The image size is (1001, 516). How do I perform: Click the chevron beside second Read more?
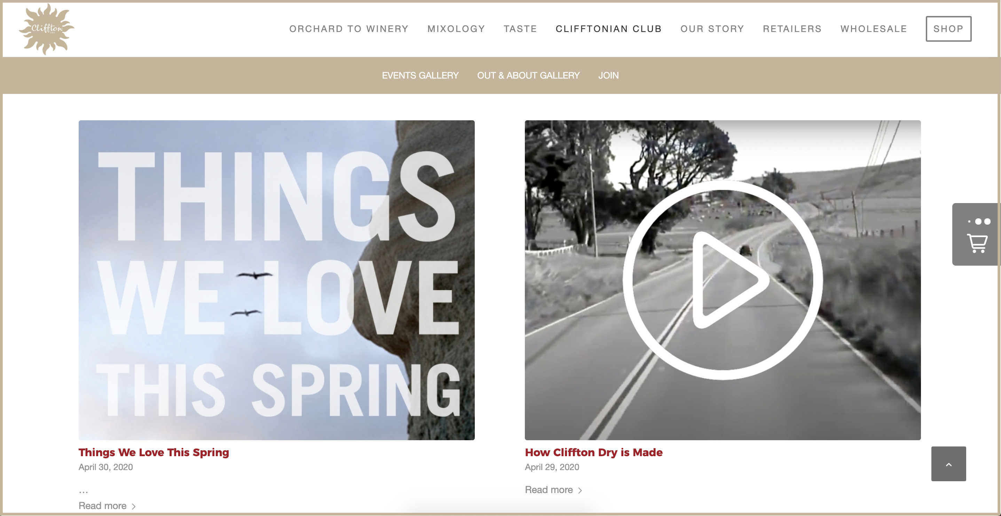[580, 490]
